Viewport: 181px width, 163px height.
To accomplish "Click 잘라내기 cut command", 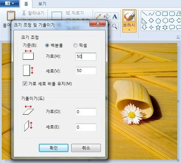I will point(33,13).
